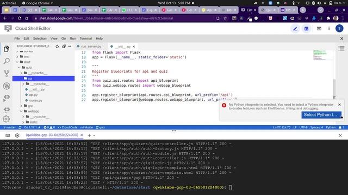Refresh the Explorer file tree
The image size is (348, 195).
pyautogui.click(x=57, y=47)
